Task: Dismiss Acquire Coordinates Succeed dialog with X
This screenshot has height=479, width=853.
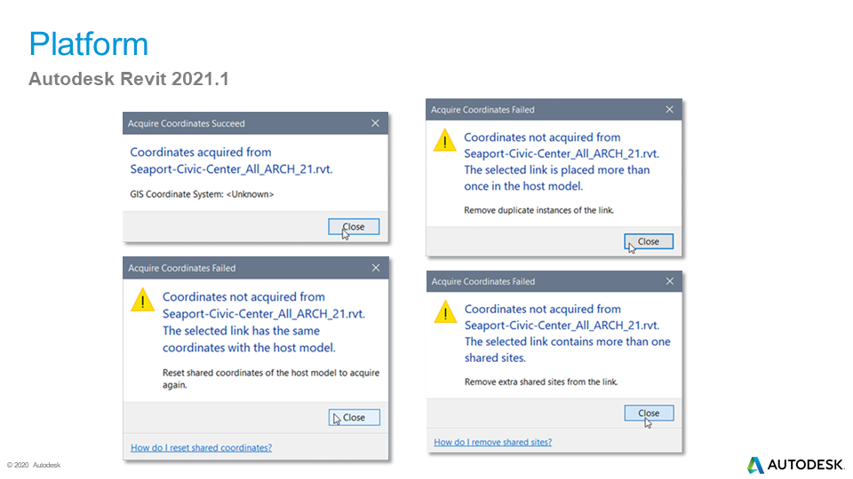Action: click(x=375, y=123)
